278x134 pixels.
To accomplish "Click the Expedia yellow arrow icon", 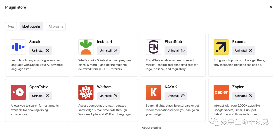I will pos(221,47).
